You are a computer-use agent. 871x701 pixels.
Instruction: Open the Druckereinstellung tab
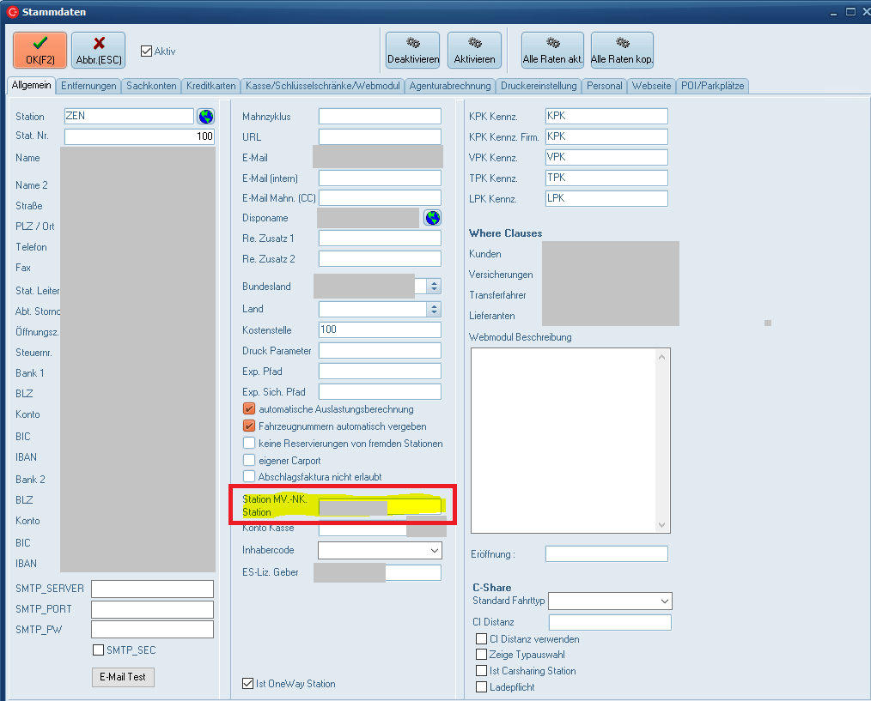[539, 86]
